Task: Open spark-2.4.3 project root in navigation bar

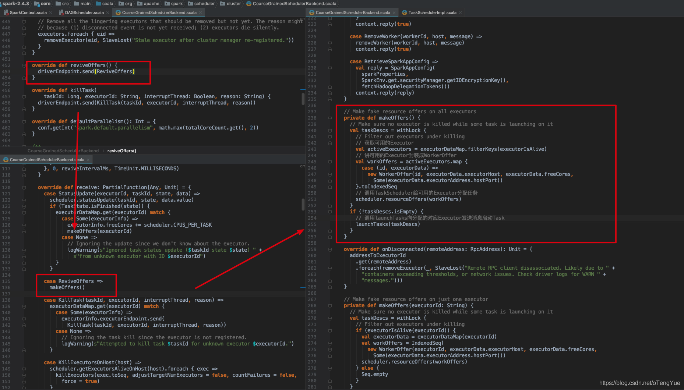Action: [x=15, y=4]
